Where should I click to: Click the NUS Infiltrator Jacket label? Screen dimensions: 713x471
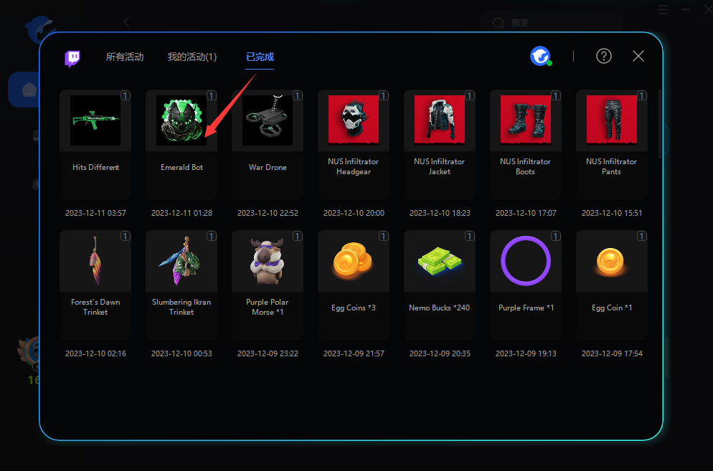click(439, 166)
